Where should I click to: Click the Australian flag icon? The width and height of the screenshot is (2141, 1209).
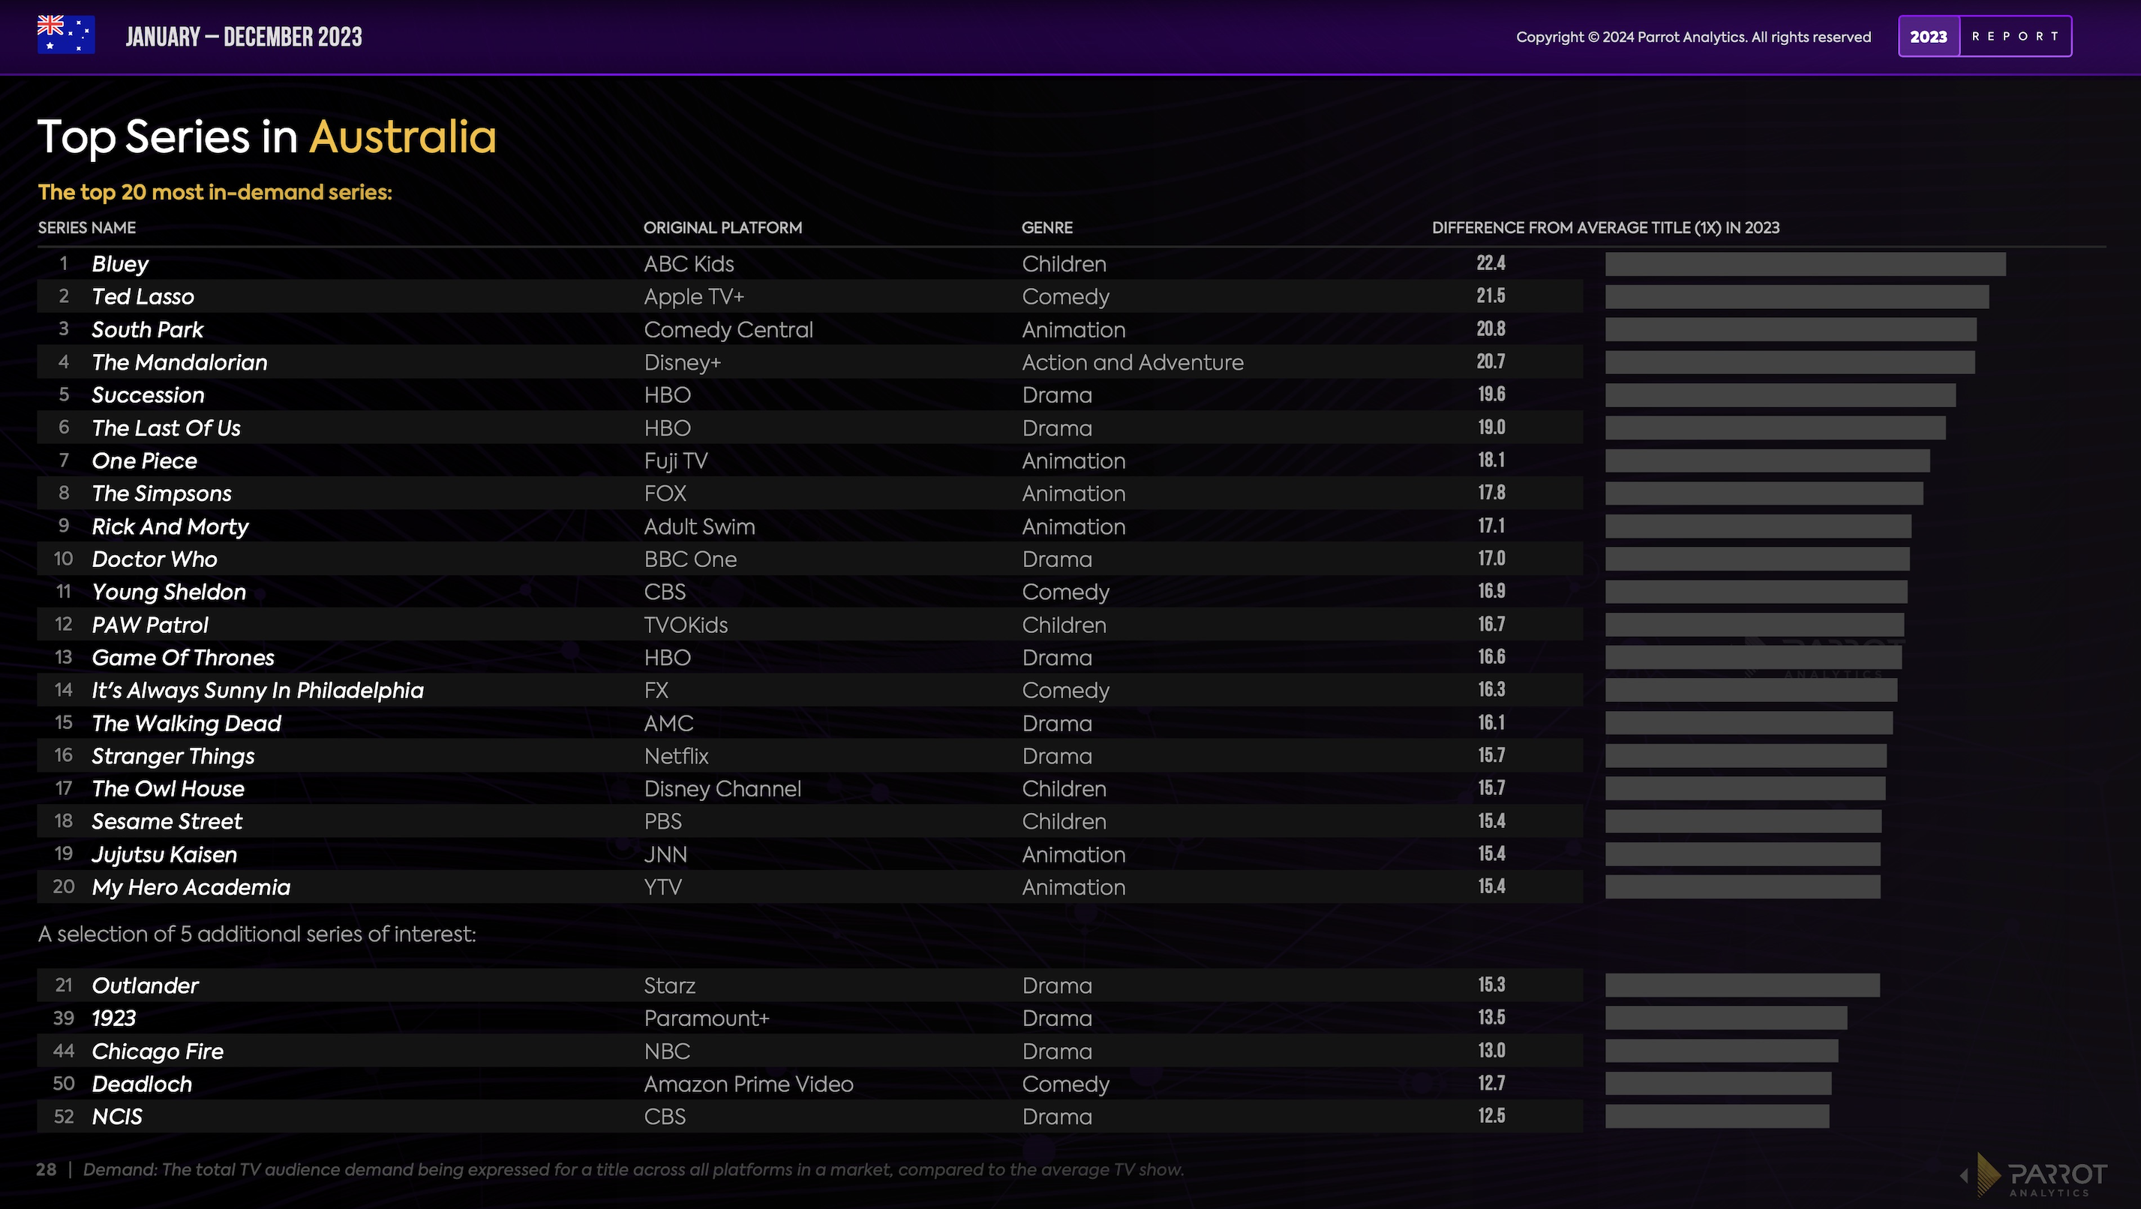pyautogui.click(x=66, y=35)
